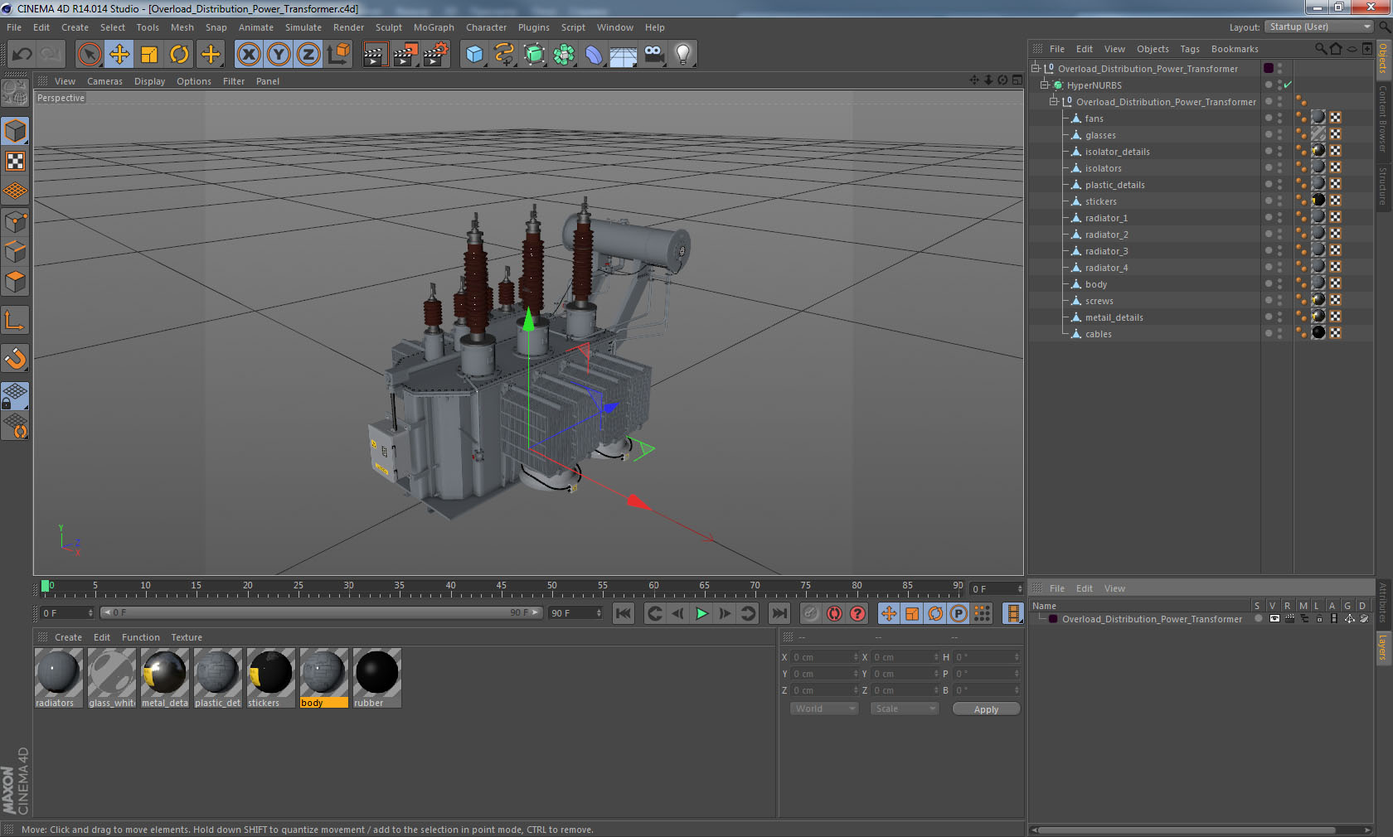Toggle Y-axis lock
Screen dimensions: 1393x837
pyautogui.click(x=279, y=55)
